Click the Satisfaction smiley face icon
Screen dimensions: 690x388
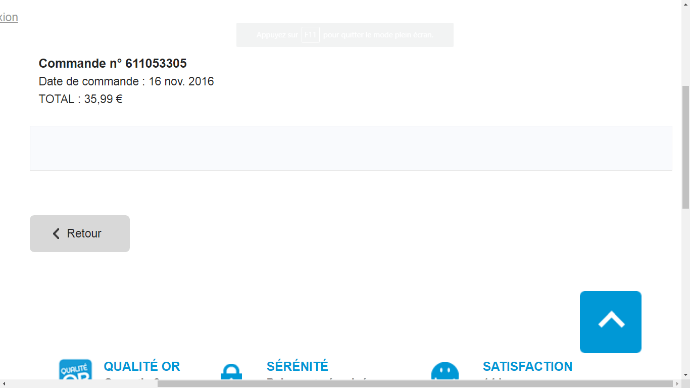(x=445, y=372)
